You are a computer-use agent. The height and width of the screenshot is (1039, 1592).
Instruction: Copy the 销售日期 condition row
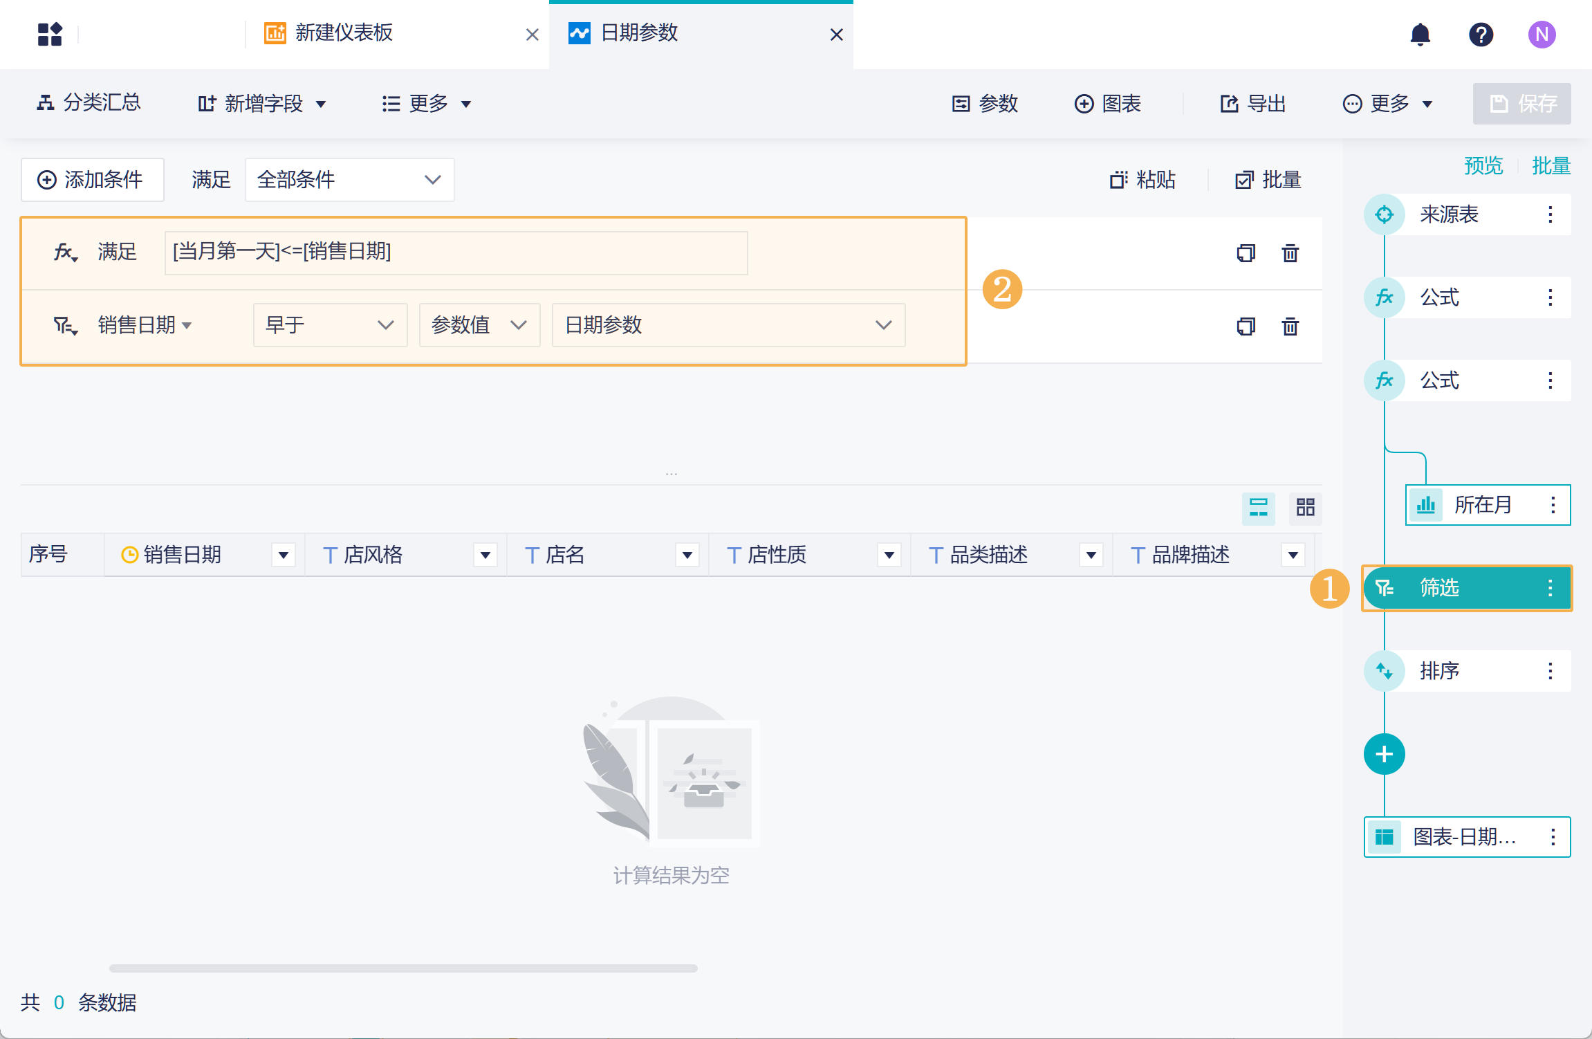[1246, 326]
